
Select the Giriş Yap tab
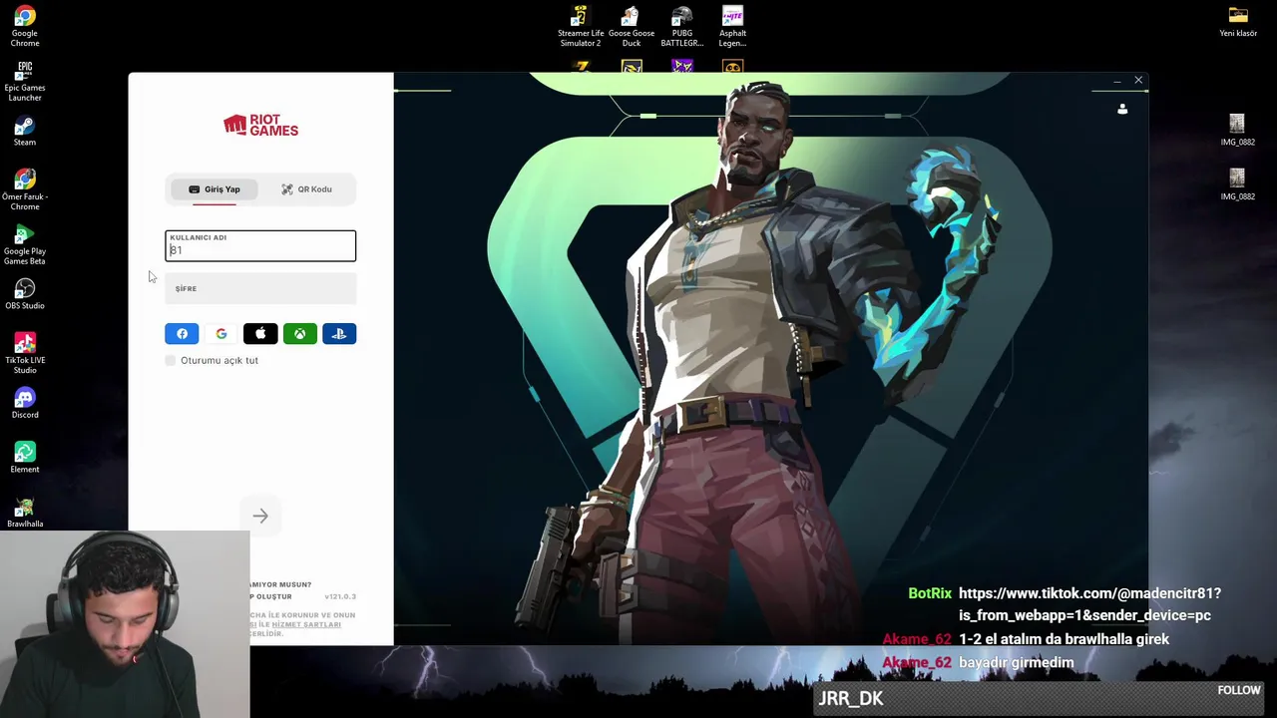coord(214,189)
